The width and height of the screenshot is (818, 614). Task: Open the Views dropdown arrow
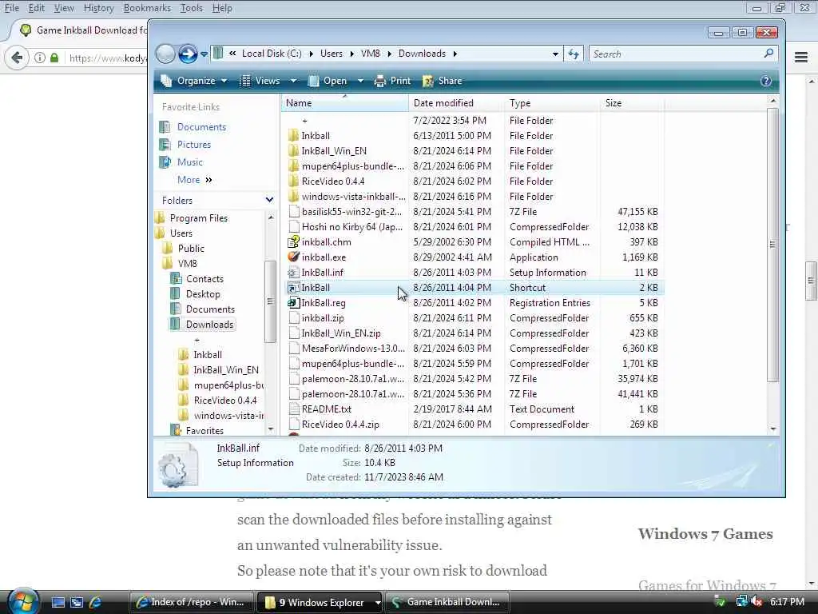click(x=293, y=81)
